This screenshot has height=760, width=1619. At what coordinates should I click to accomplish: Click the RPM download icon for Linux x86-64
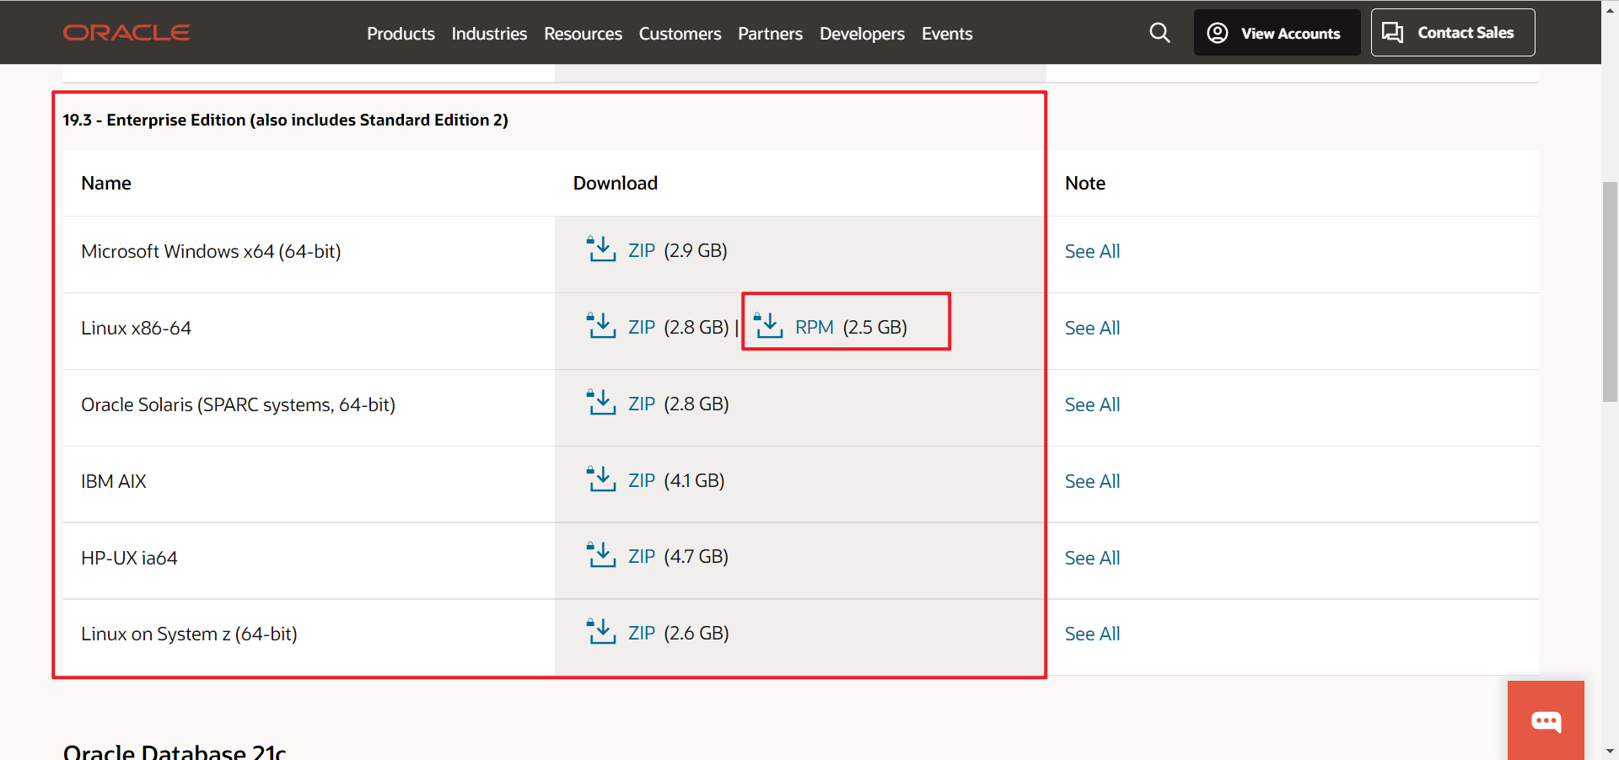click(x=768, y=326)
